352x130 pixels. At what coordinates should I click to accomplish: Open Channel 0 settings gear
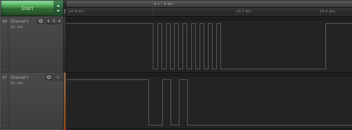tap(41, 21)
